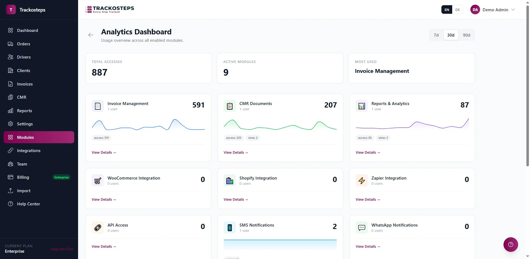Click the Invoice Management usage sparkline
Viewport: 530px width, 259px height.
(148, 125)
